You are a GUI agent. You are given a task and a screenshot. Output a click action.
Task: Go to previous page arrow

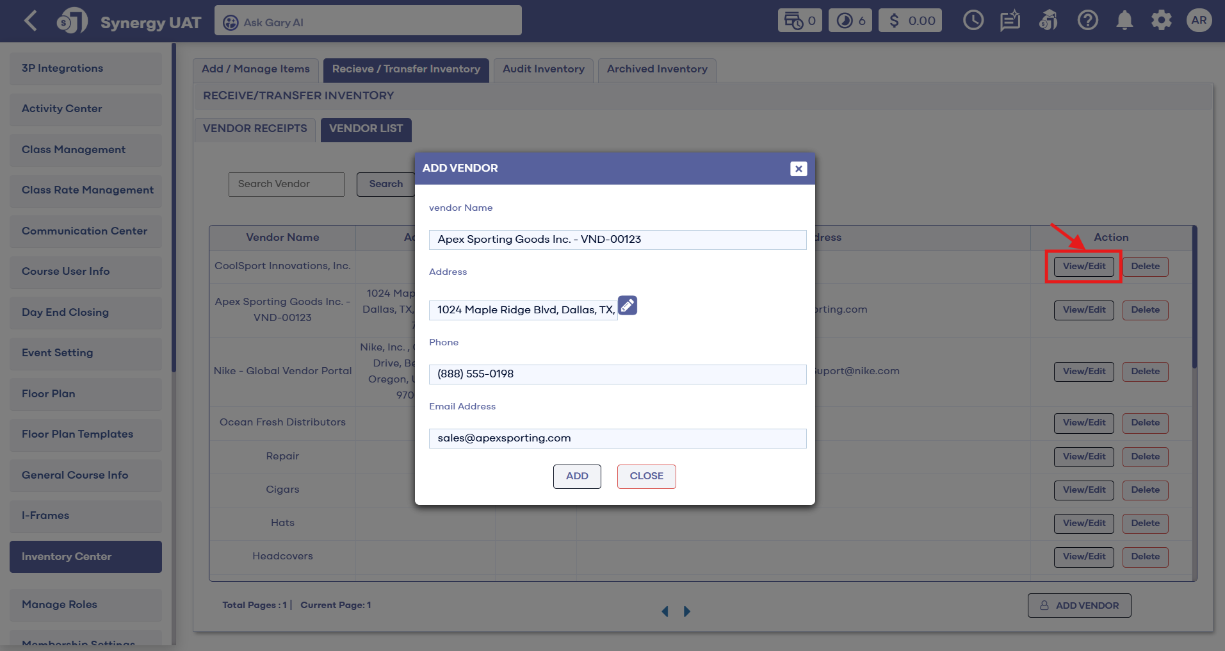pos(665,611)
